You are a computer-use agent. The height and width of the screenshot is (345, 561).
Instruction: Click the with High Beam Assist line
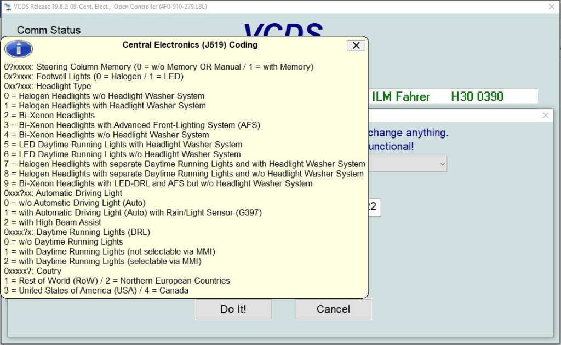coord(53,222)
